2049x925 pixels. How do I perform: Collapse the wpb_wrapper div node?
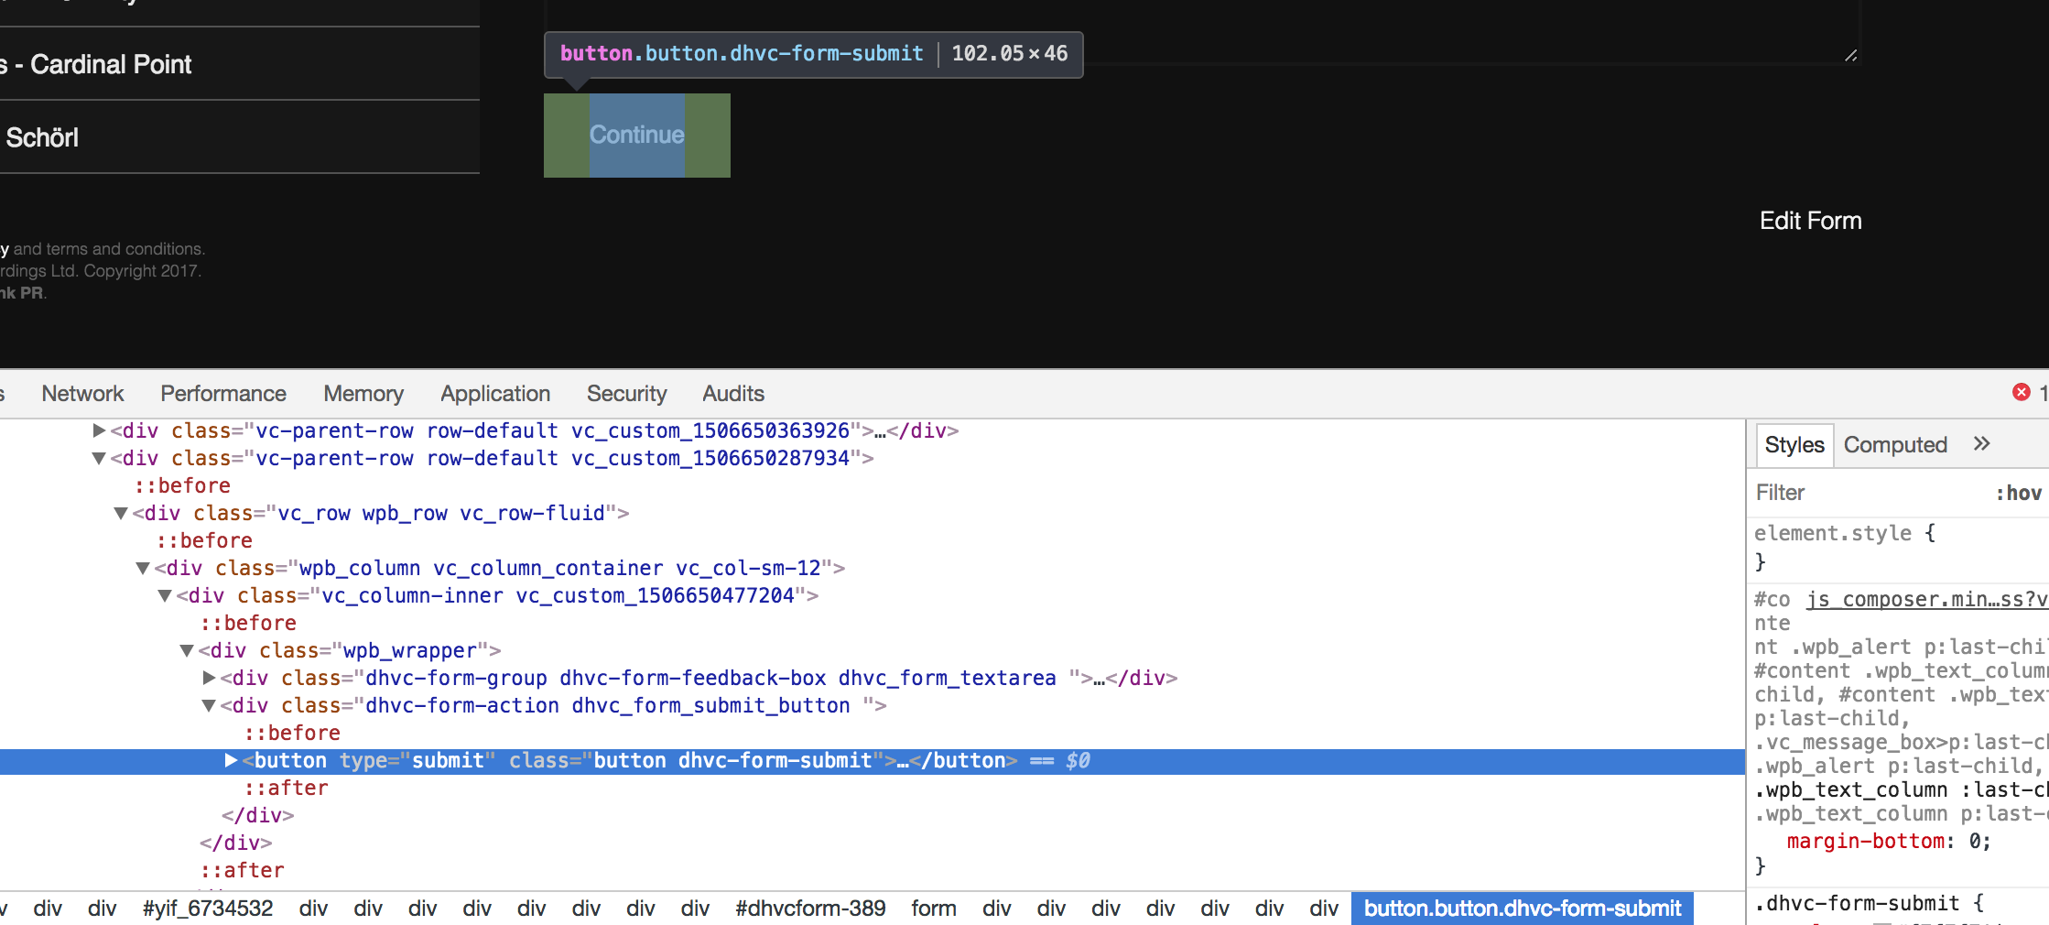coord(187,650)
